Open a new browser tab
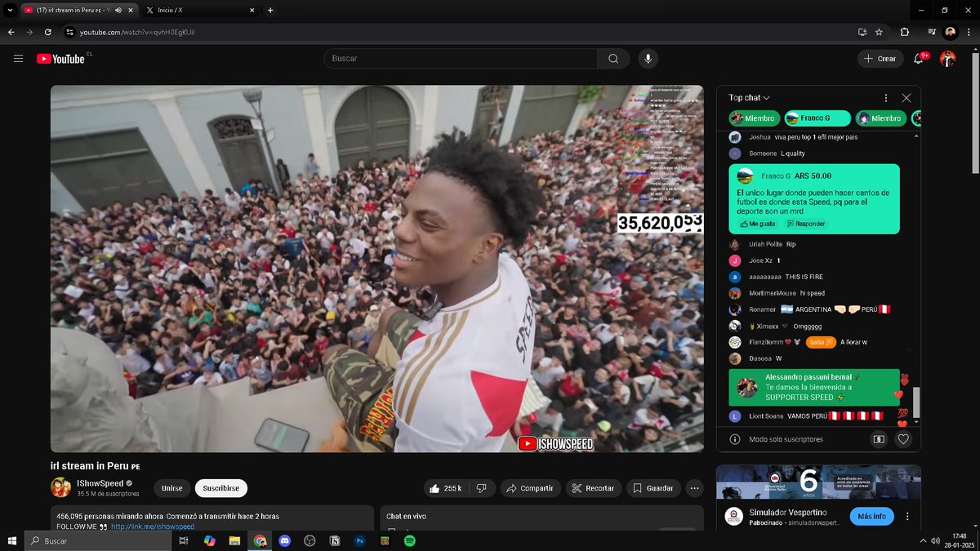Image resolution: width=980 pixels, height=551 pixels. coord(270,11)
